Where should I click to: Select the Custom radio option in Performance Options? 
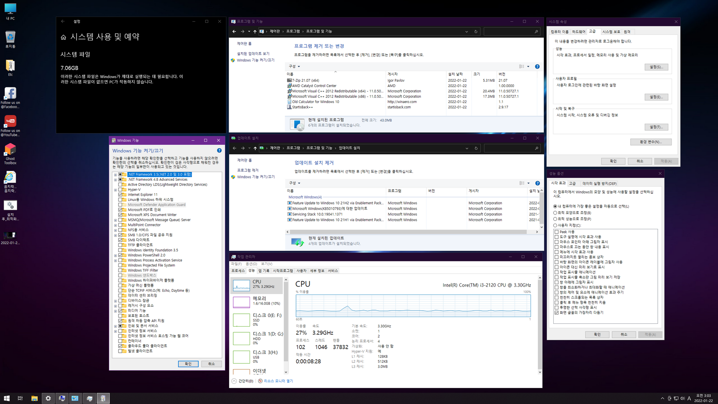(555, 225)
